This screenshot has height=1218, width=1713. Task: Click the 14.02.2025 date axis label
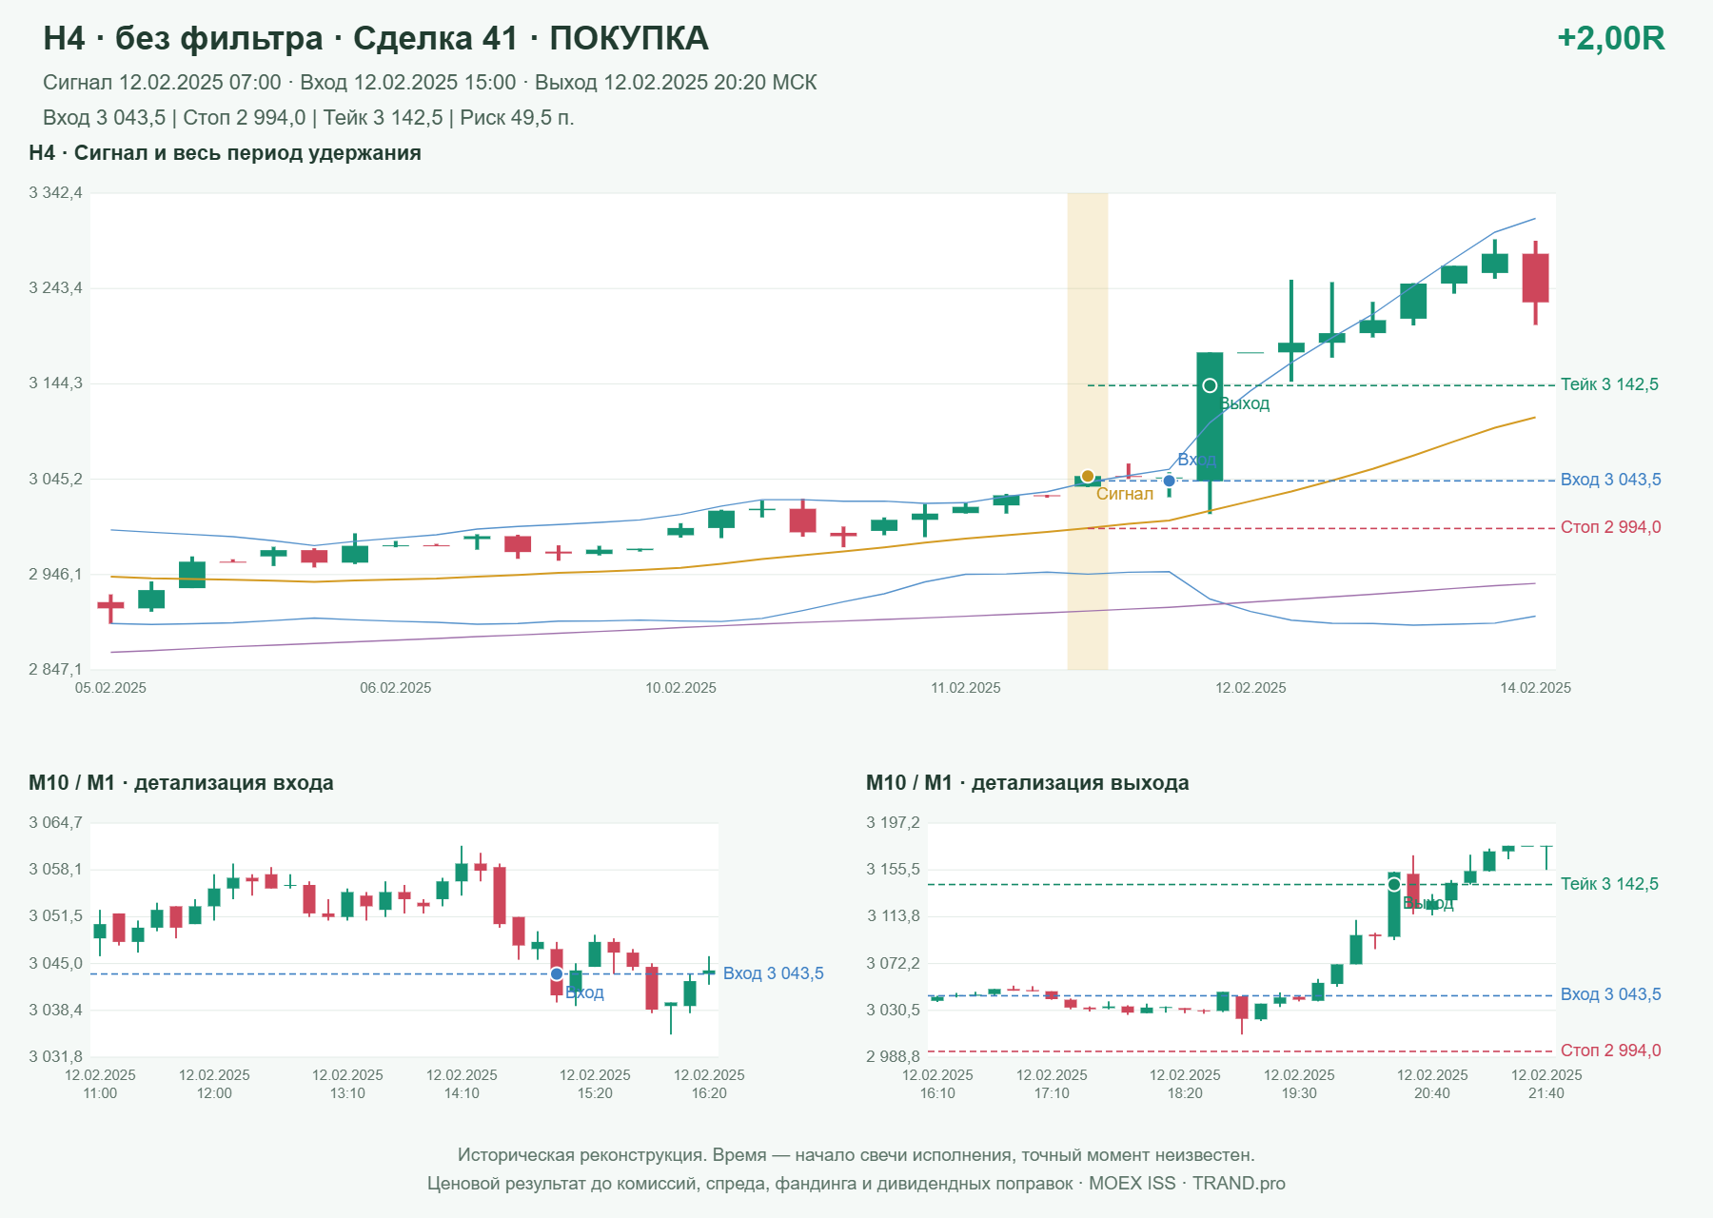(1535, 688)
